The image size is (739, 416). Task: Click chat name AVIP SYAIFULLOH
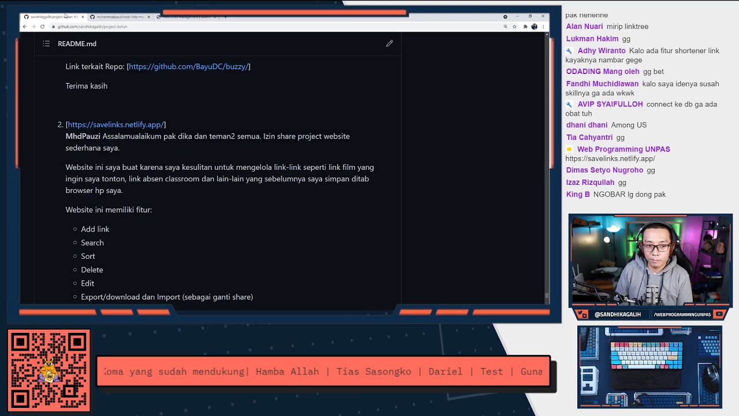[610, 105]
